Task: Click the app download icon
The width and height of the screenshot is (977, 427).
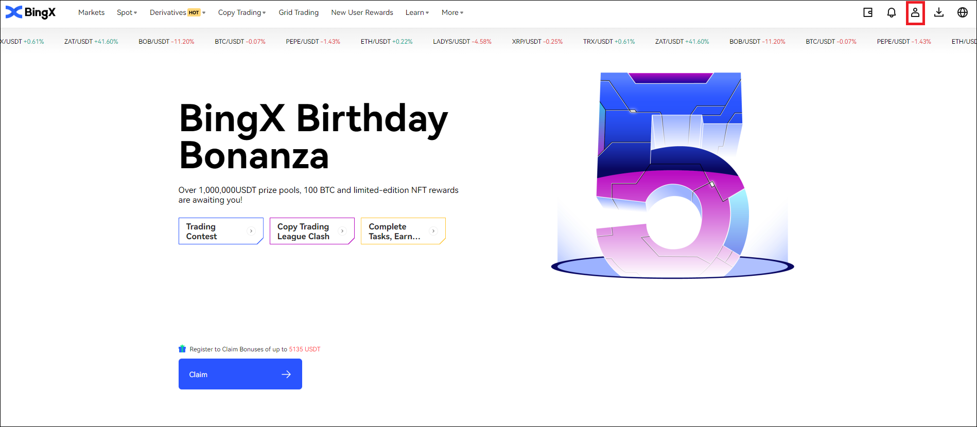Action: [x=939, y=12]
